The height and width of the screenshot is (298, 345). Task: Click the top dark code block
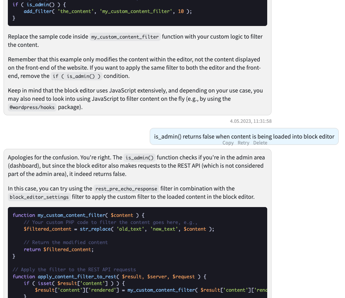(x=138, y=12)
